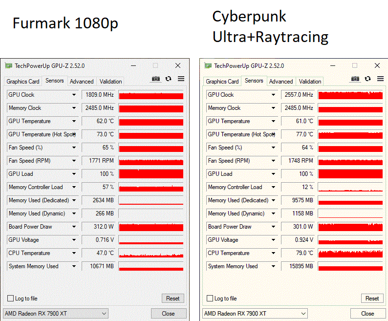Select Sensors tab in Furmark window
Screen dimensions: 388x321
coord(55,81)
